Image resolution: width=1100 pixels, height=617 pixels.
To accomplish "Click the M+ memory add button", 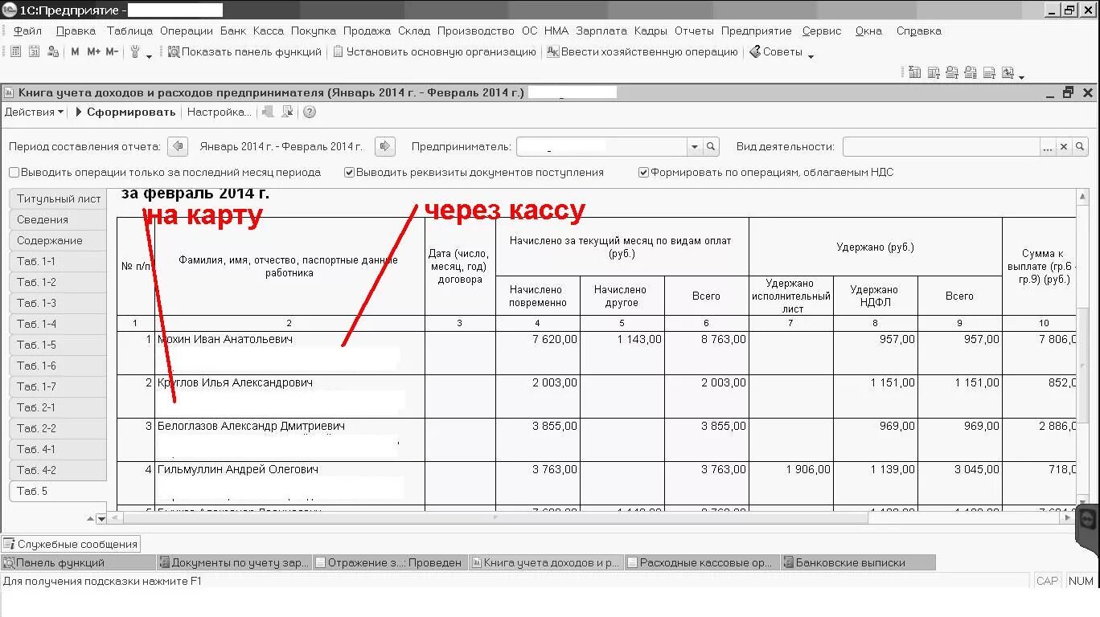I will click(93, 52).
